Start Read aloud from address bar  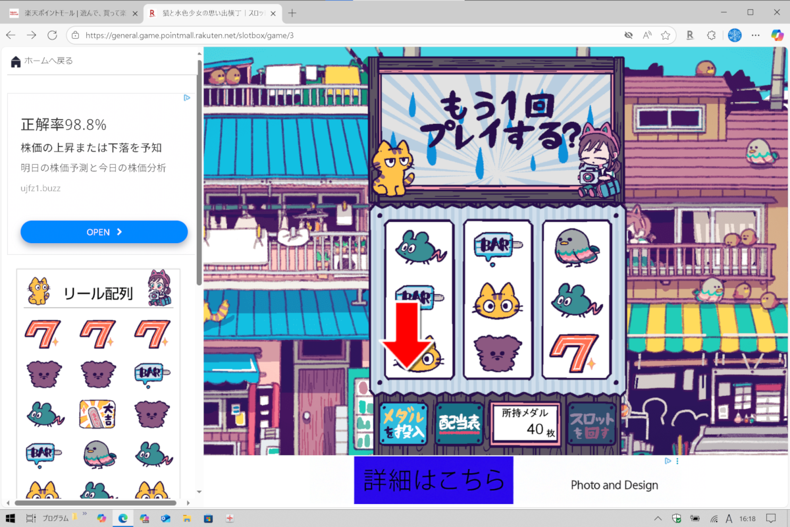647,36
